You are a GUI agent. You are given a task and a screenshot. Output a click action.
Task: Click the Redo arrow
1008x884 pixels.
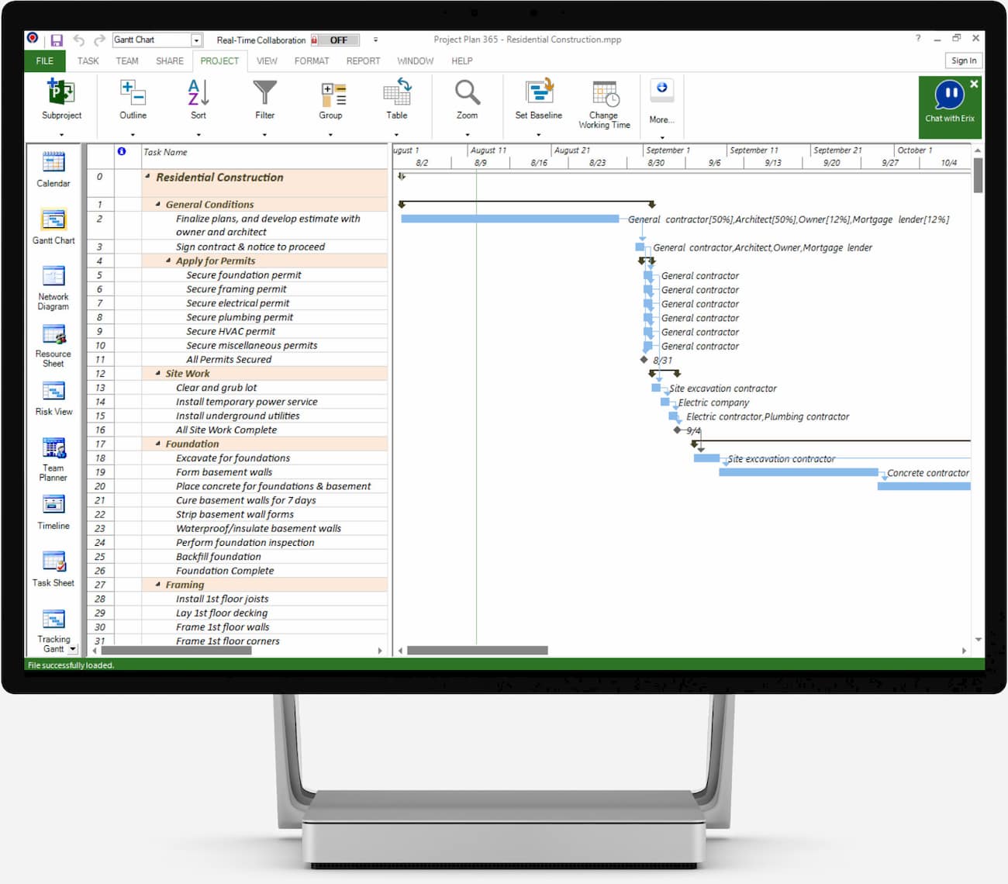[x=99, y=40]
